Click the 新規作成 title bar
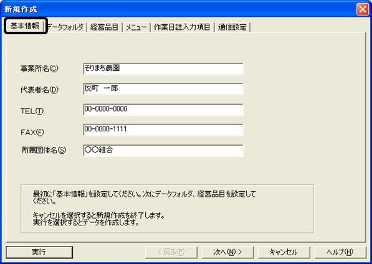372x264 pixels. [x=178, y=9]
